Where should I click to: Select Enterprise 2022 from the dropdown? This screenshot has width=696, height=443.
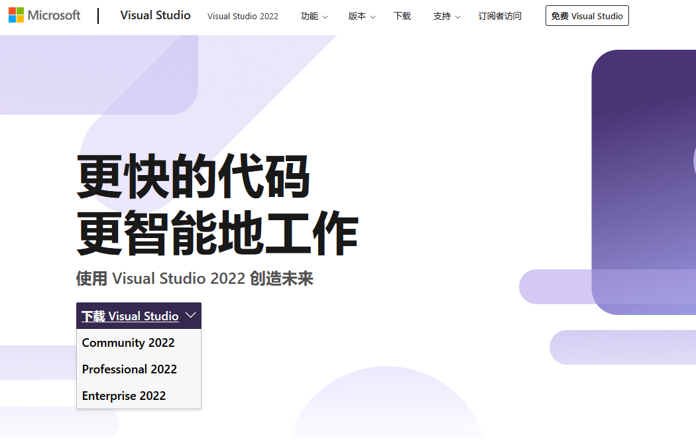point(124,396)
